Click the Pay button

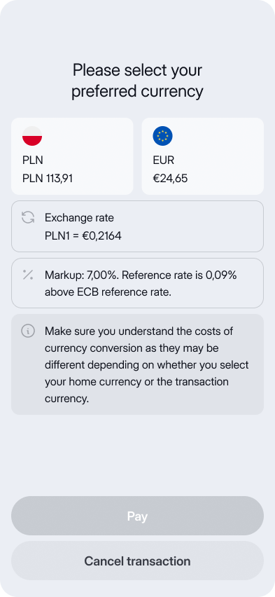137,516
